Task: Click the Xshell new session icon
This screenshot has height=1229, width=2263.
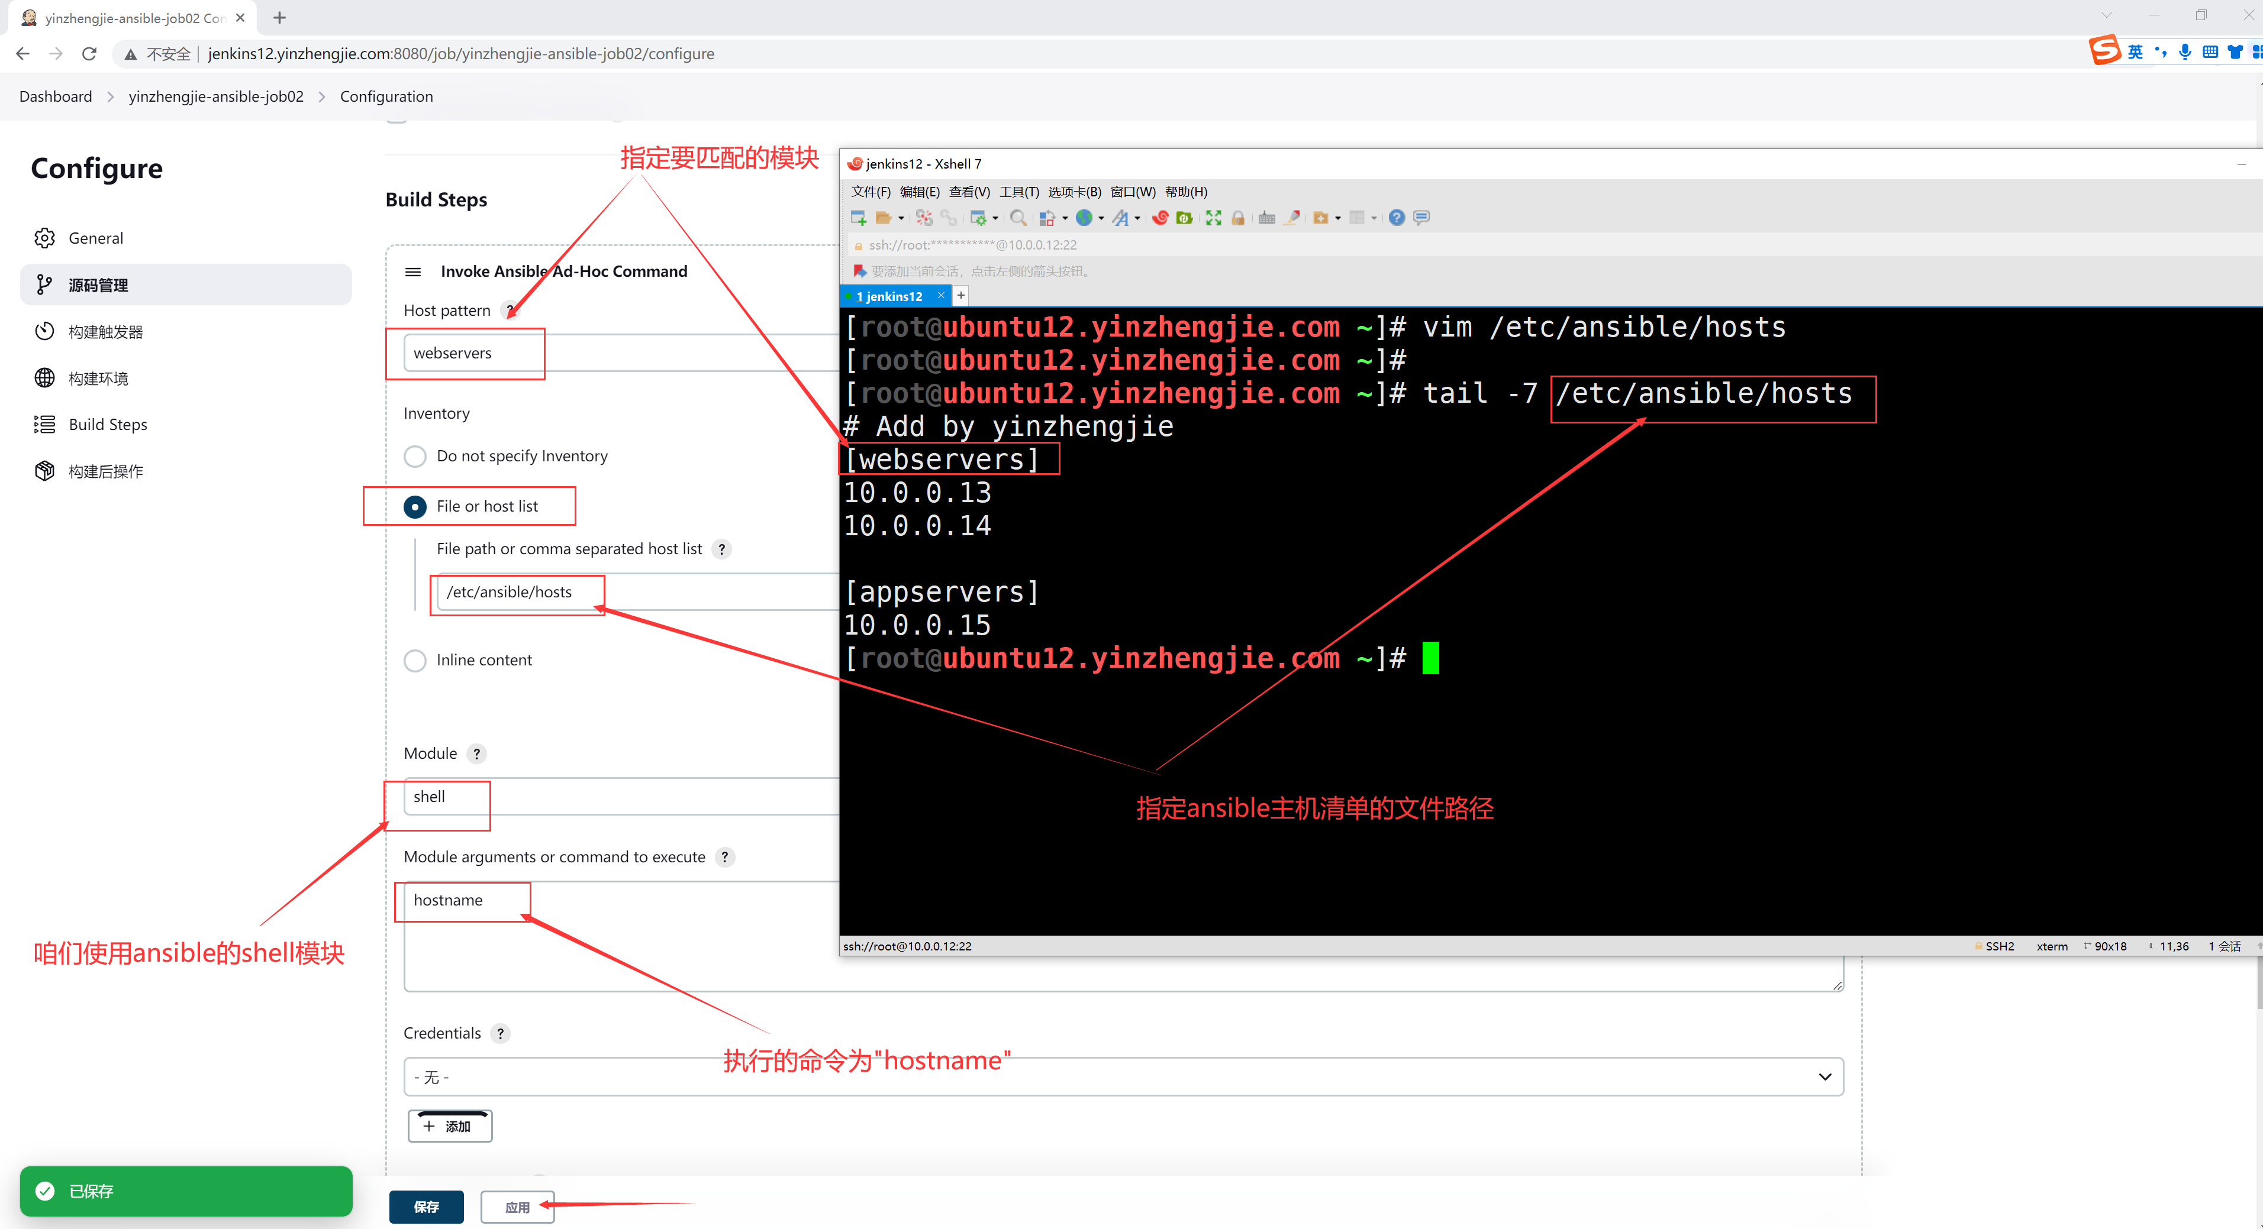Action: [x=858, y=218]
